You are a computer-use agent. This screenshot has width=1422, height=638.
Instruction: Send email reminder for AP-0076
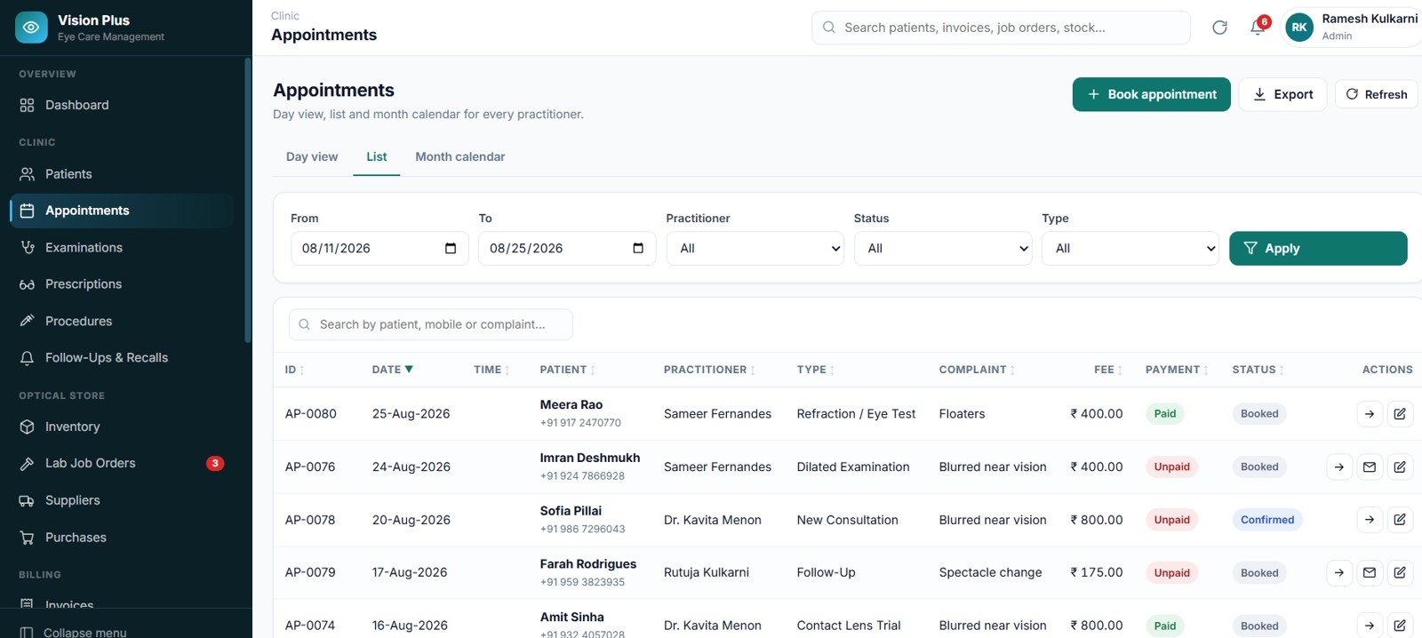tap(1370, 467)
